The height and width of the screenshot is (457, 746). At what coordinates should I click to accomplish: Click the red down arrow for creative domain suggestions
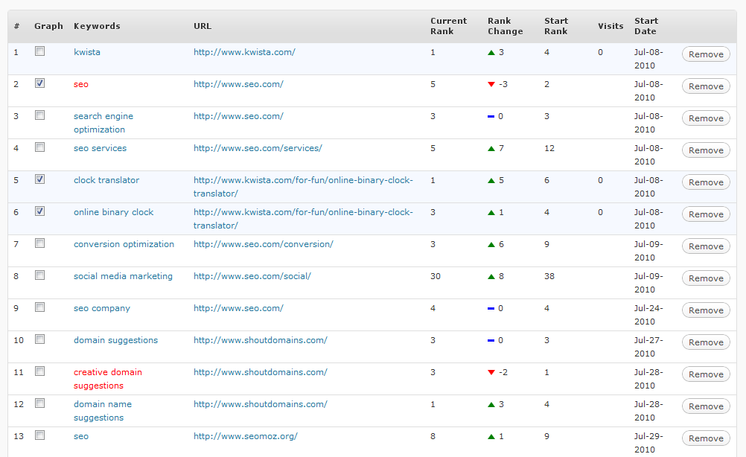(x=491, y=373)
